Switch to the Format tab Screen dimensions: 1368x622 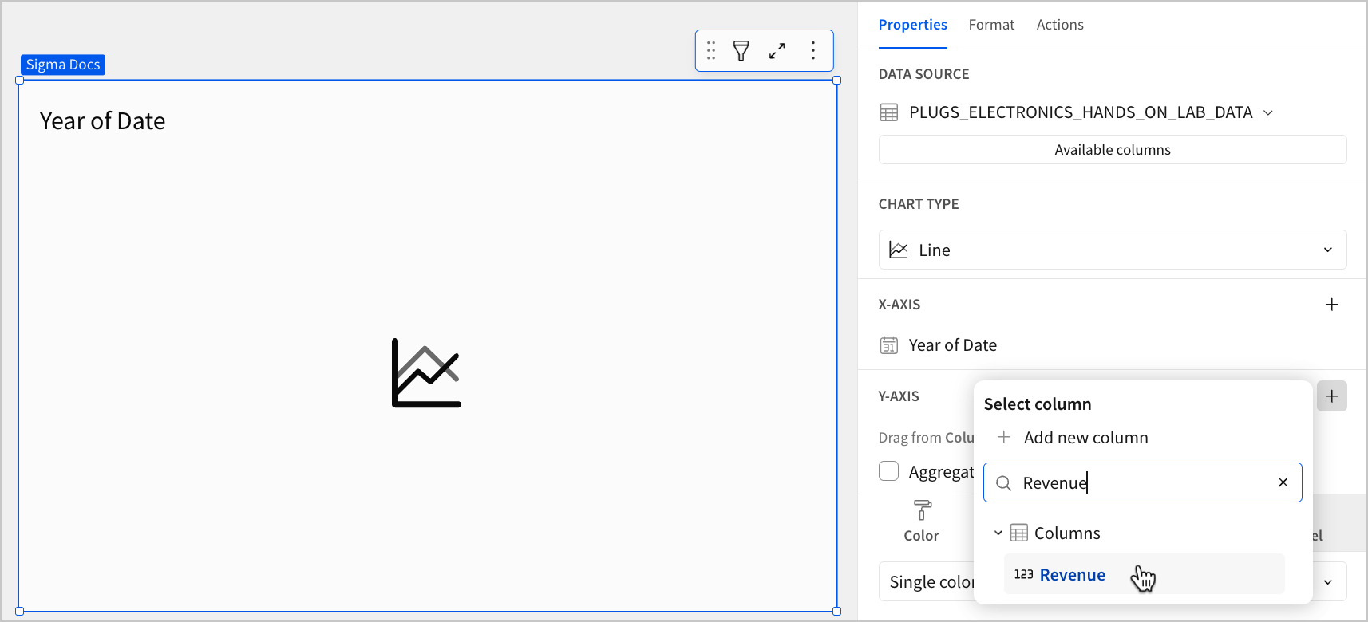coord(991,25)
